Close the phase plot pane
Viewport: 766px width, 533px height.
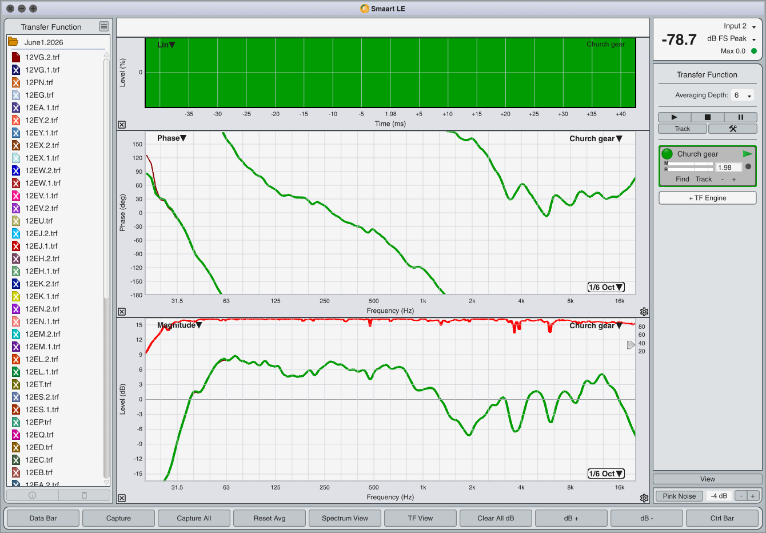coord(122,312)
